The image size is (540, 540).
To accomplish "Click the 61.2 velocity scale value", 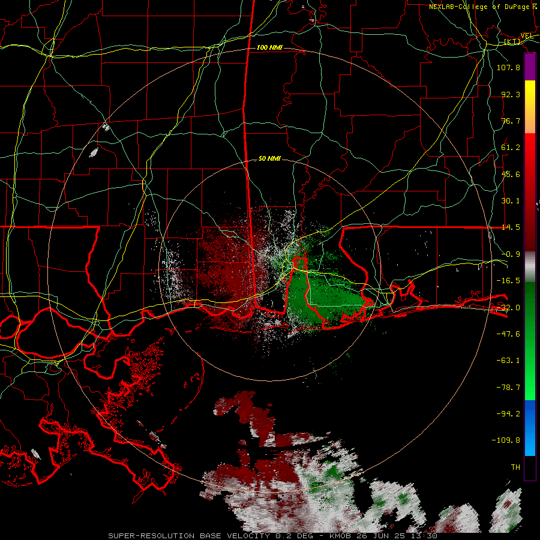I will (511, 148).
